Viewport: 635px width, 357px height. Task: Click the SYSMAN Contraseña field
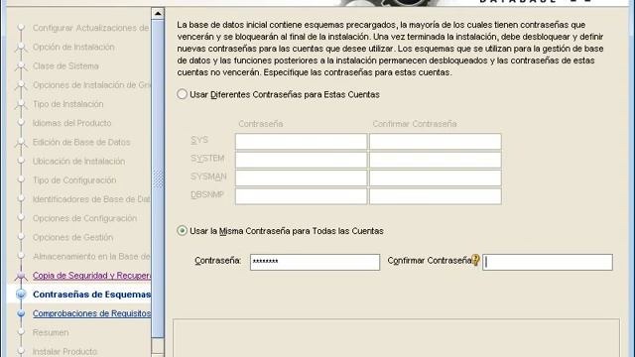301,178
